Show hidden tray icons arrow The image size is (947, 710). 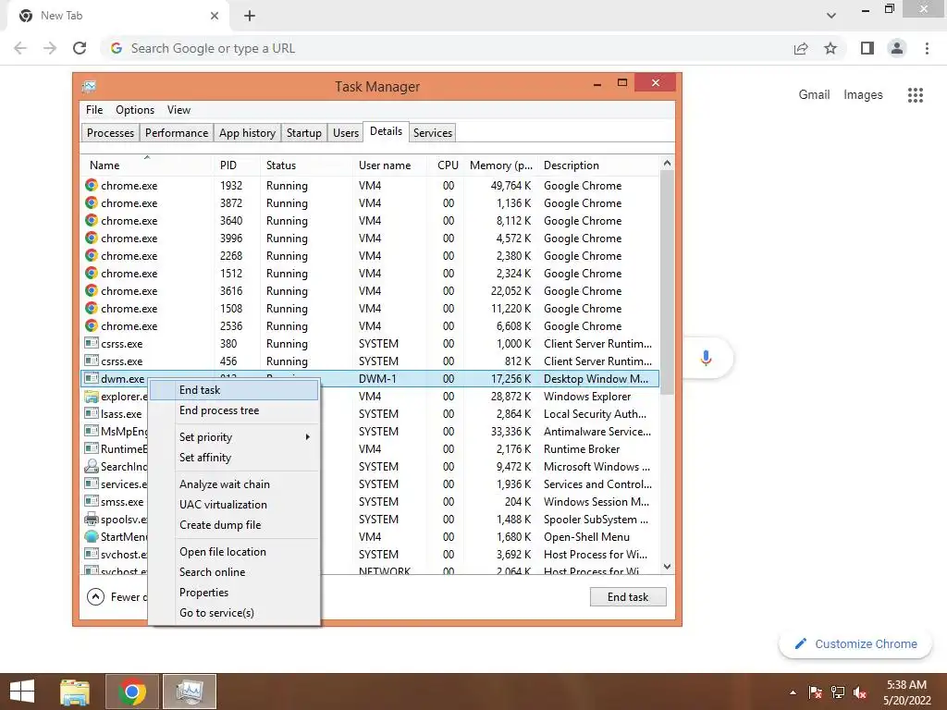point(793,692)
